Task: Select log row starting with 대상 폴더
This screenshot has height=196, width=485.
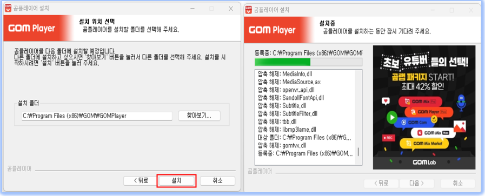Action: 304,137
